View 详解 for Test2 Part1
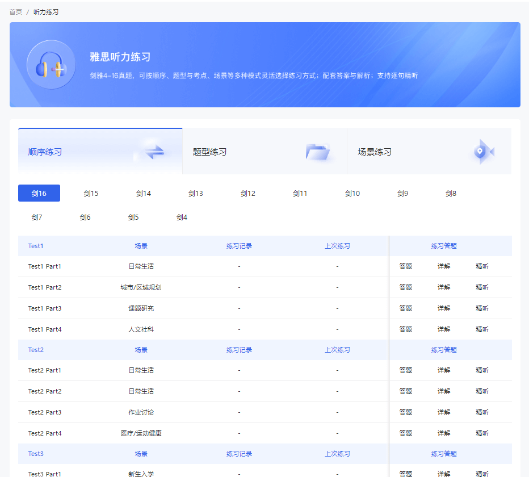The width and height of the screenshot is (529, 477). pyautogui.click(x=444, y=370)
